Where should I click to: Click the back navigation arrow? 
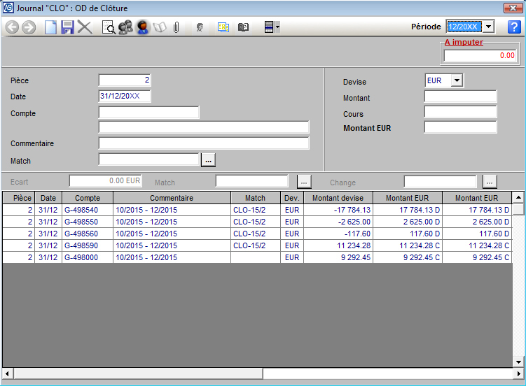pyautogui.click(x=12, y=27)
